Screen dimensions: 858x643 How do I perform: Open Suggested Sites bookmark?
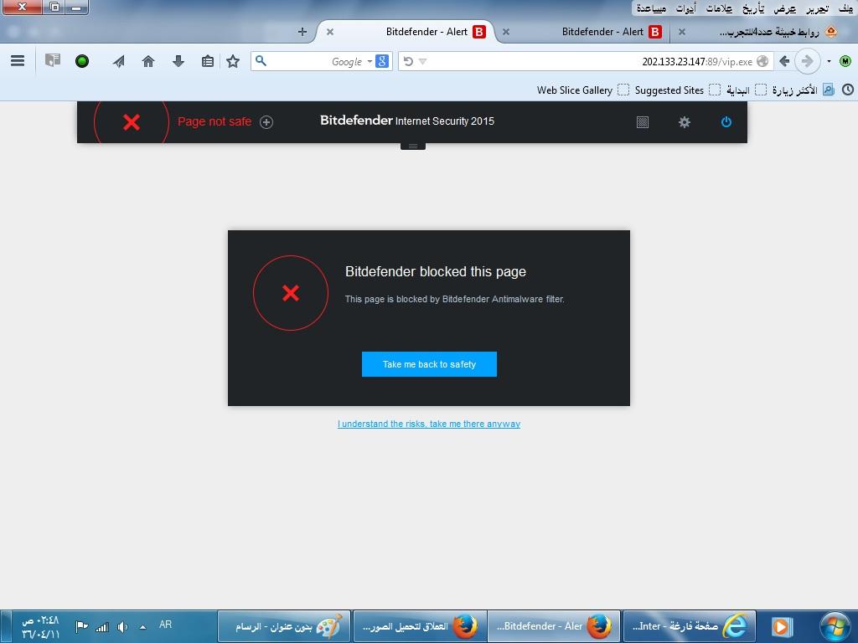(x=677, y=90)
